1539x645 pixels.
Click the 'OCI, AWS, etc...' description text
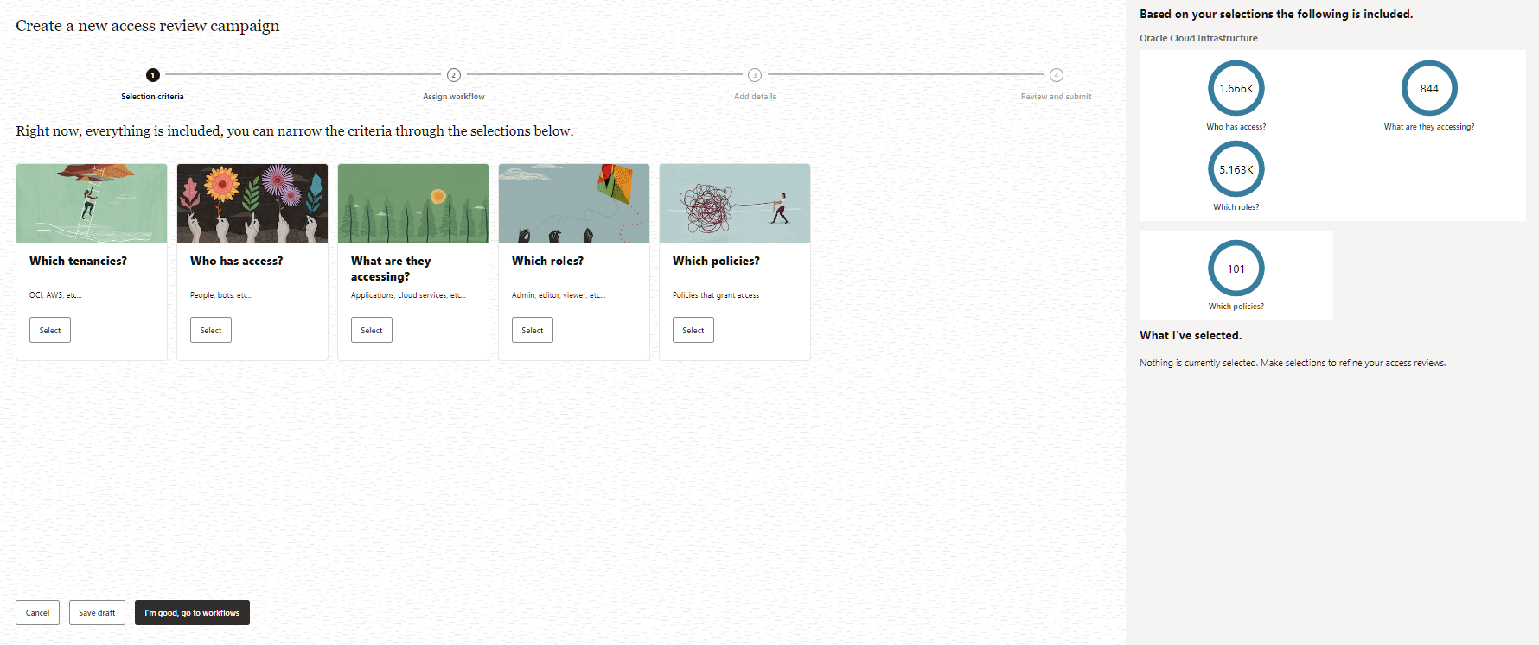point(55,295)
